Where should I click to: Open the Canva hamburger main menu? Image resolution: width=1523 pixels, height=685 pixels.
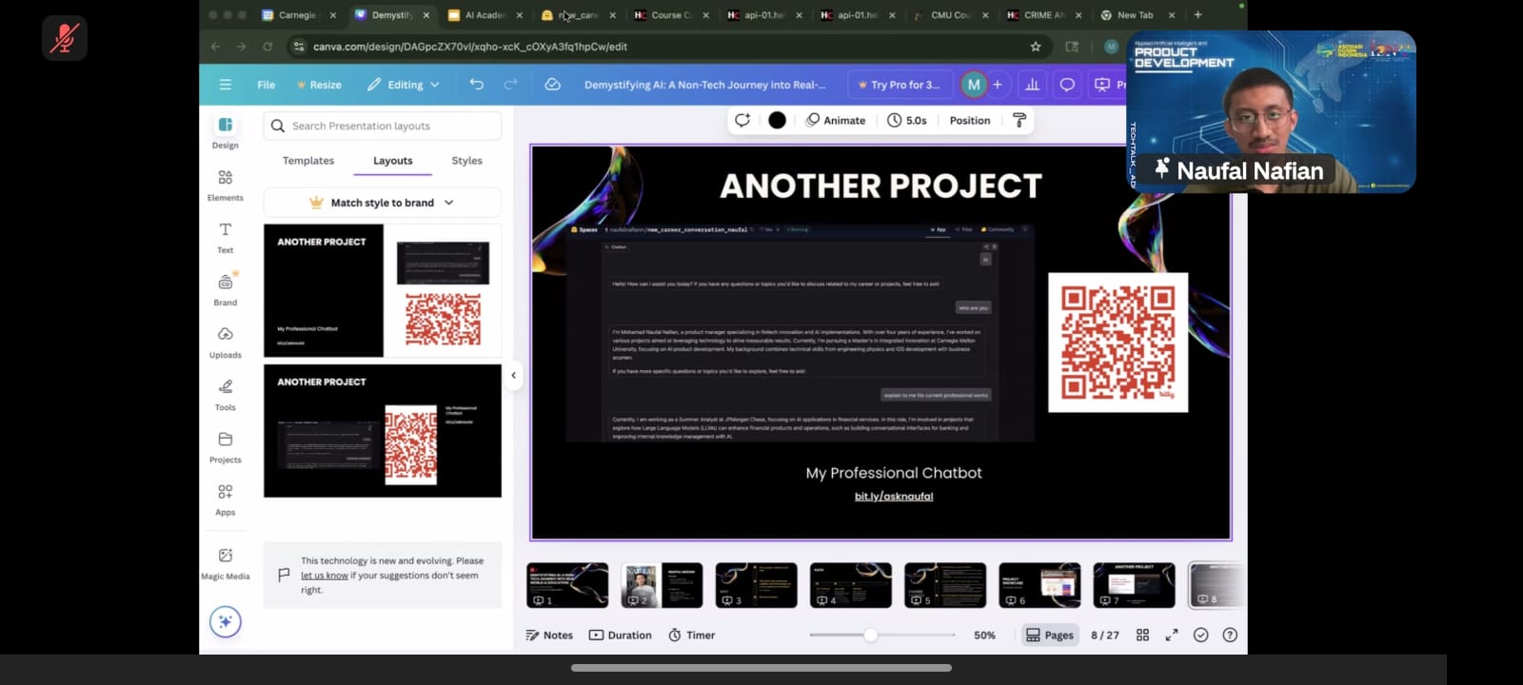pyautogui.click(x=226, y=85)
